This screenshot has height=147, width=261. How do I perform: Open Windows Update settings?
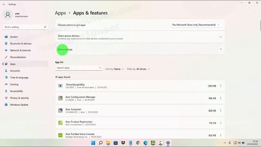tap(25, 105)
